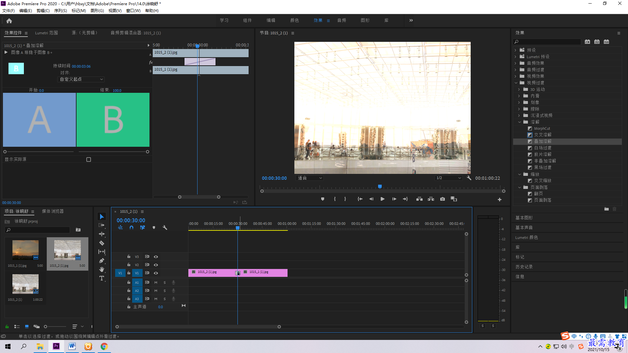Open the 1/2 playback resolution dropdown

448,178
